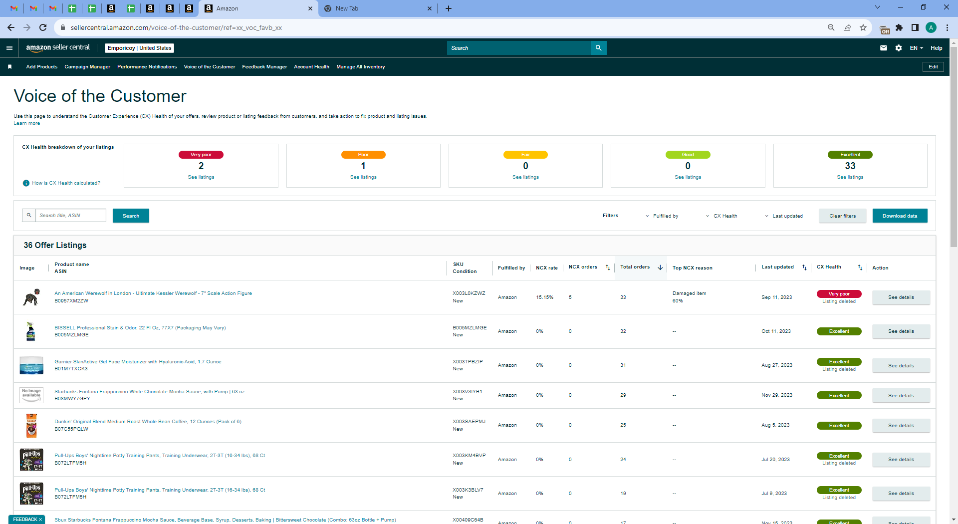
Task: Bookmark this page with the star icon
Action: [x=863, y=27]
